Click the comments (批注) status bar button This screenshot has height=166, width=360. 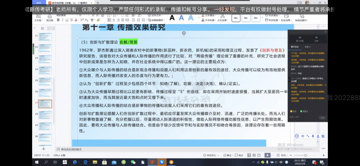pos(239,155)
